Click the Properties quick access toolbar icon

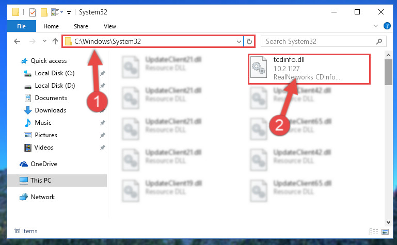click(x=33, y=12)
